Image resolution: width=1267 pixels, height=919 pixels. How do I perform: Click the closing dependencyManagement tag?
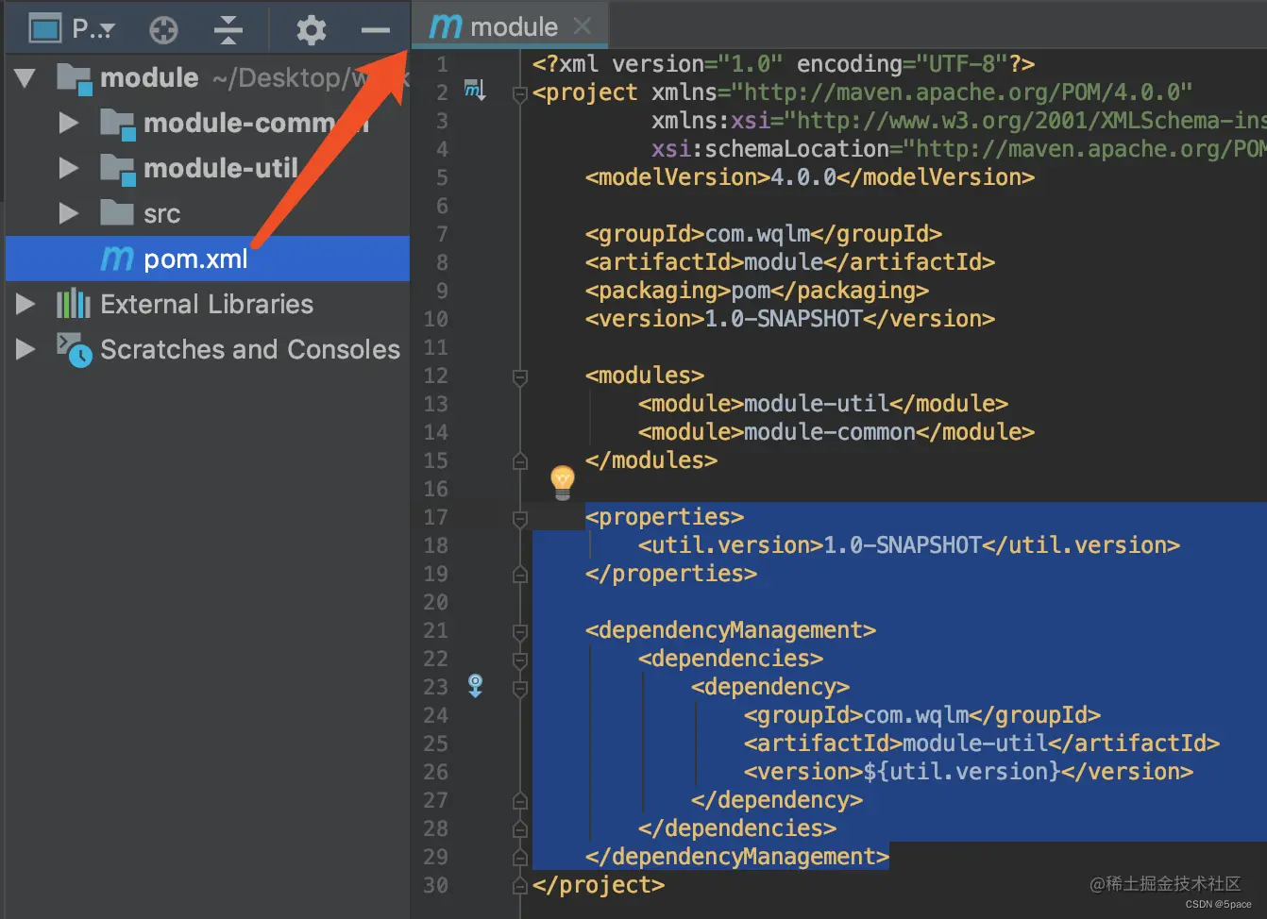pos(737,857)
